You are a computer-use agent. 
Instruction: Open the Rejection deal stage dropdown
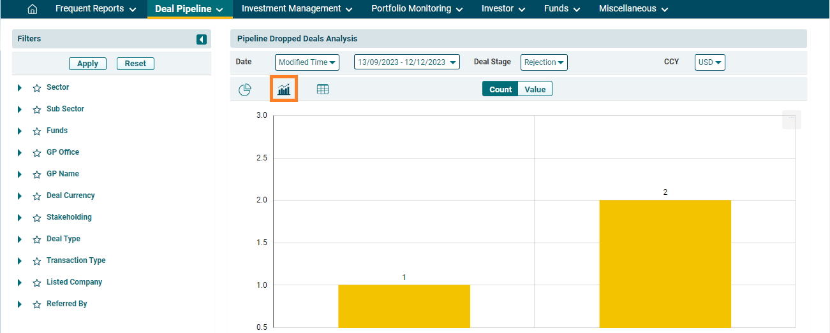click(x=544, y=62)
